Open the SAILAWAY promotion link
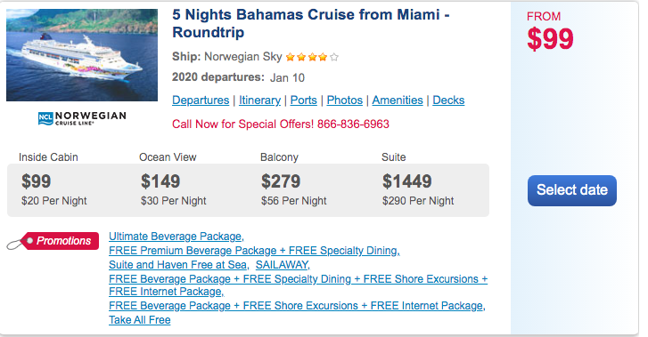 [283, 265]
